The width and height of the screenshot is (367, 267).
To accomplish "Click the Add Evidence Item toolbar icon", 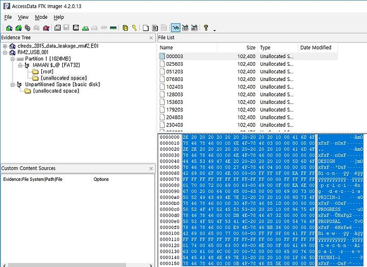I will point(9,28).
